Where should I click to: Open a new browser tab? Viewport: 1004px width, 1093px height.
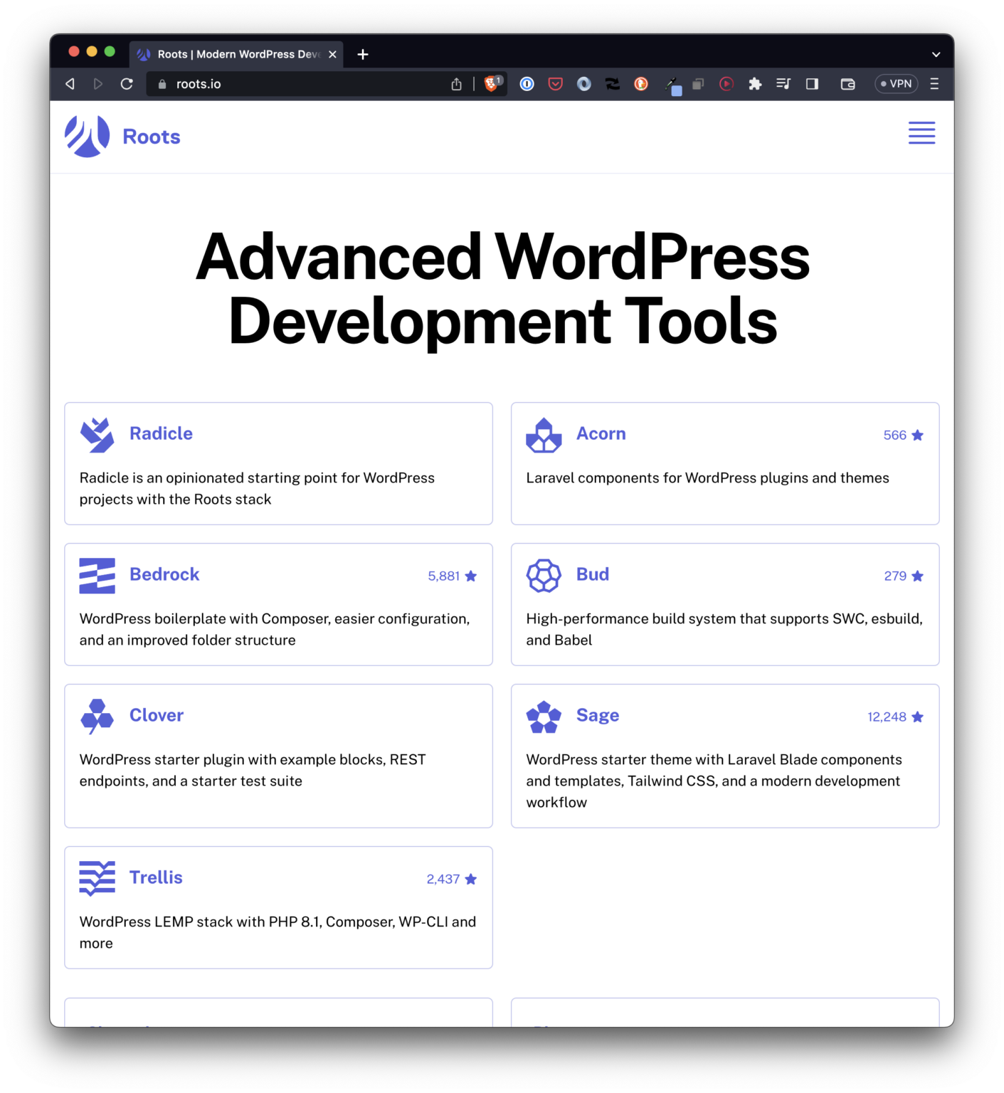[x=363, y=53]
